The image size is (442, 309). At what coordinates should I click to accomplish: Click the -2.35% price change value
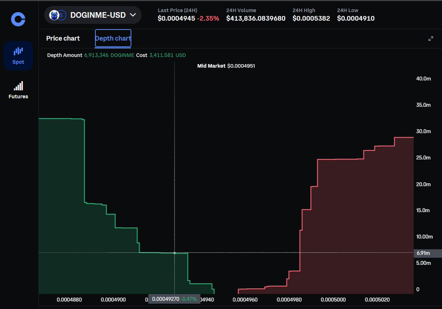point(208,18)
